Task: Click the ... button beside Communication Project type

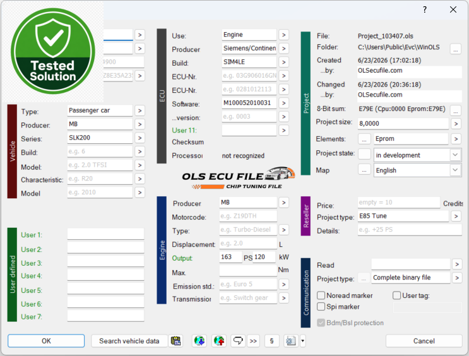Action: coord(364,278)
